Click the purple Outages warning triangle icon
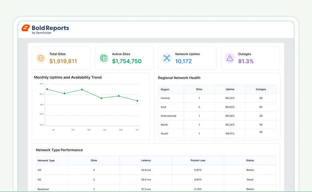This screenshot has height=192, width=312. [x=230, y=58]
